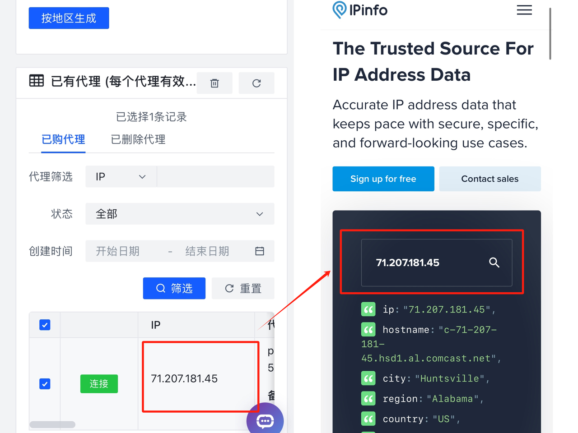Click the IPinfo page vertical scrollbar
Image resolution: width=578 pixels, height=433 pixels.
coord(550,34)
